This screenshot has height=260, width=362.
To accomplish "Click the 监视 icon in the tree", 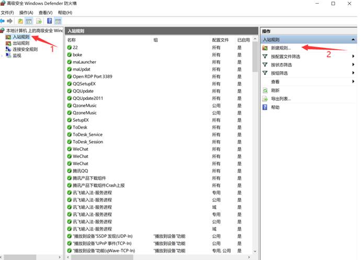I will click(x=8, y=55).
